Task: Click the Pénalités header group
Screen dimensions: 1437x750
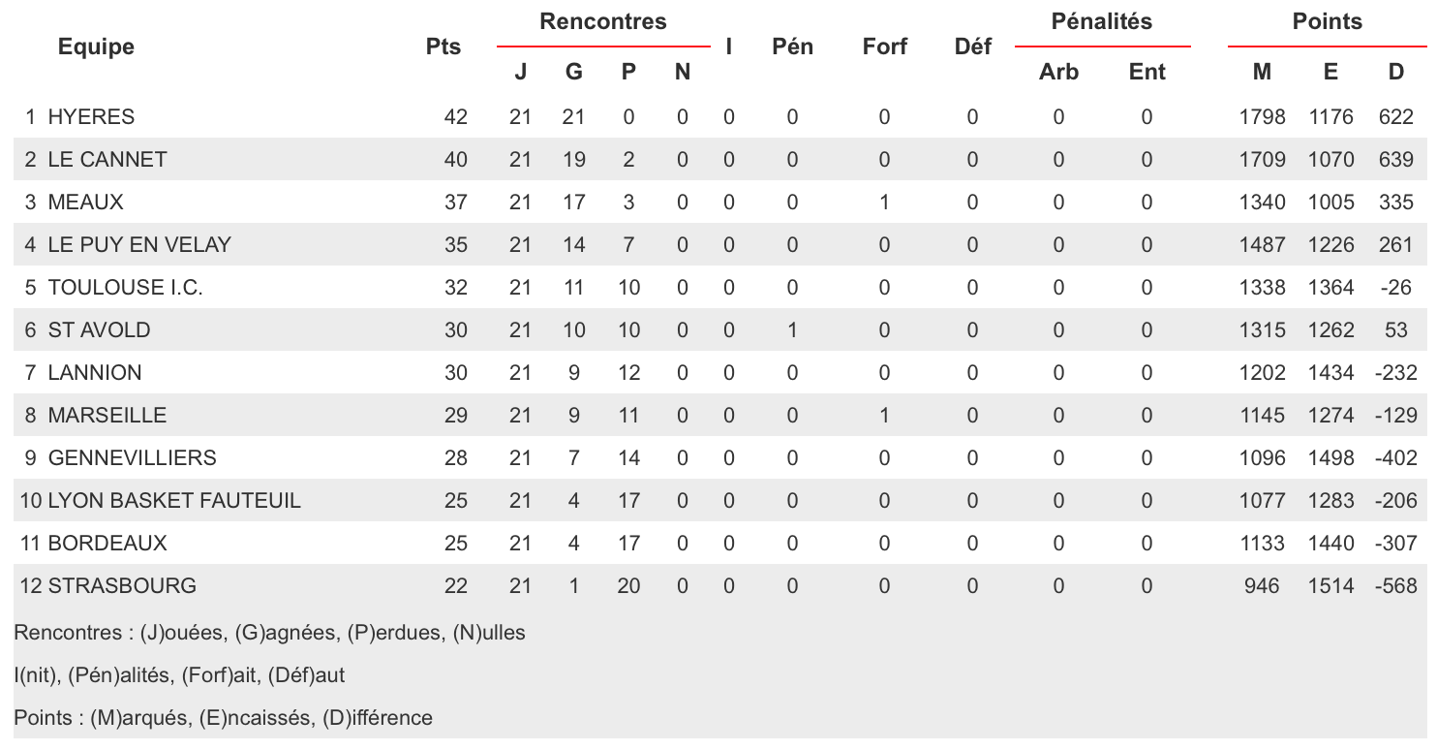Action: click(x=1102, y=21)
